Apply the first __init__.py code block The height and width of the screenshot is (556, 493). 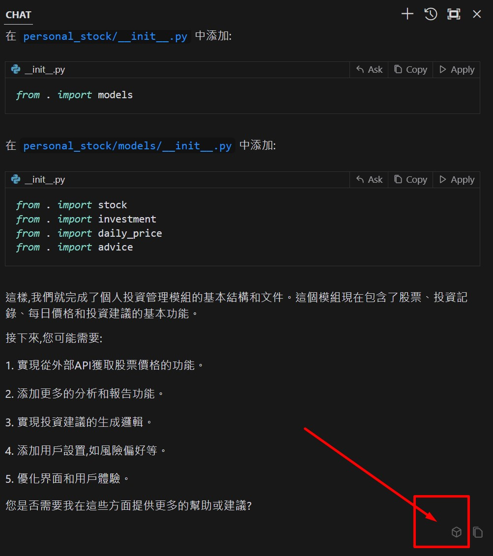457,70
